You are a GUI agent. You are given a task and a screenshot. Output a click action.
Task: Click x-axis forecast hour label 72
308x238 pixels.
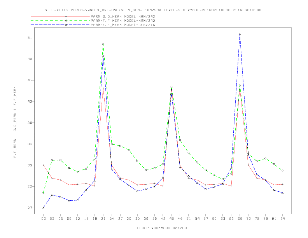pyautogui.click(x=248, y=219)
